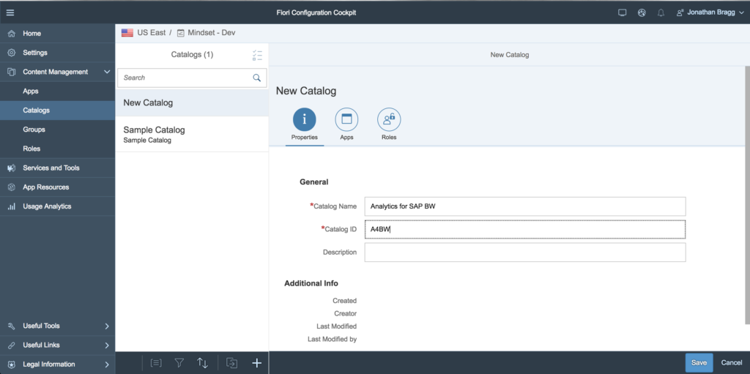750x374 pixels.
Task: Open the Jonathan Bragg user dropdown
Action: [x=710, y=13]
